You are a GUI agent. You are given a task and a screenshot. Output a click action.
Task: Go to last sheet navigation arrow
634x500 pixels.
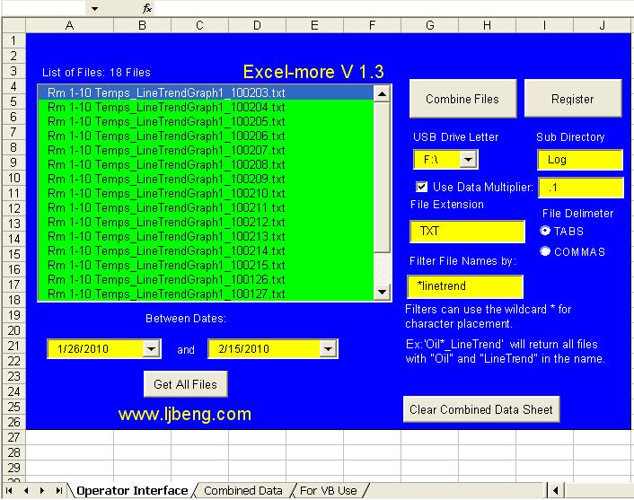(x=59, y=491)
